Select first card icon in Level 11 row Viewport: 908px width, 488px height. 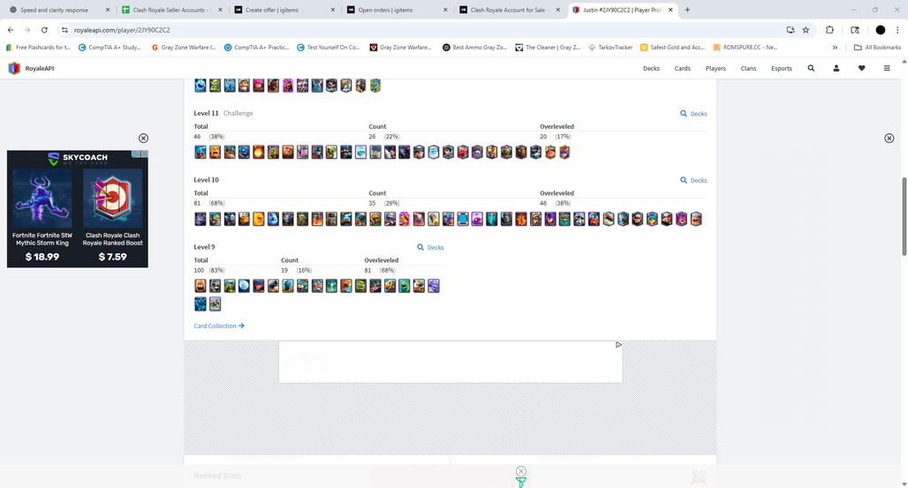click(x=201, y=153)
